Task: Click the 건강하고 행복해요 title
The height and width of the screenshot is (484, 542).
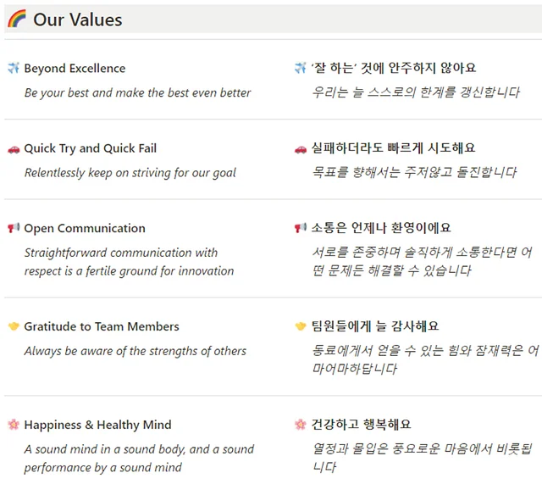Action: [362, 425]
